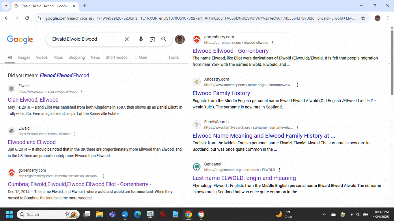Select the All results tab
The width and height of the screenshot is (394, 221).
tap(10, 57)
